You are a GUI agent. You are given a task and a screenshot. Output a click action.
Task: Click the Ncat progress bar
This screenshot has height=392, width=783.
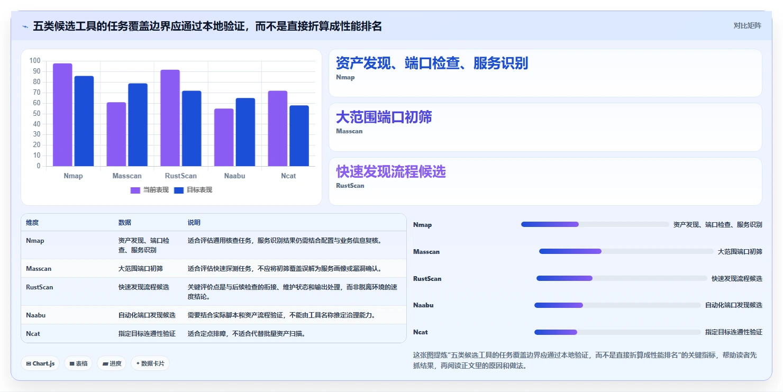tap(617, 332)
